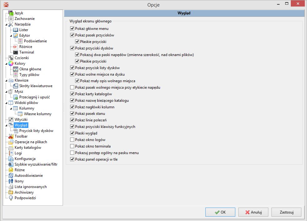The height and width of the screenshot is (221, 307).
Task: Click the Operacje na plikach icon
Action: [11, 142]
